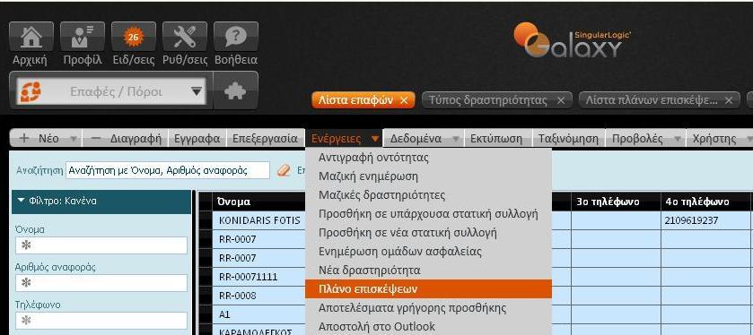Image resolution: width=753 pixels, height=335 pixels.
Task: Open the Χρήστης toolbar menu
Action: pyautogui.click(x=719, y=139)
